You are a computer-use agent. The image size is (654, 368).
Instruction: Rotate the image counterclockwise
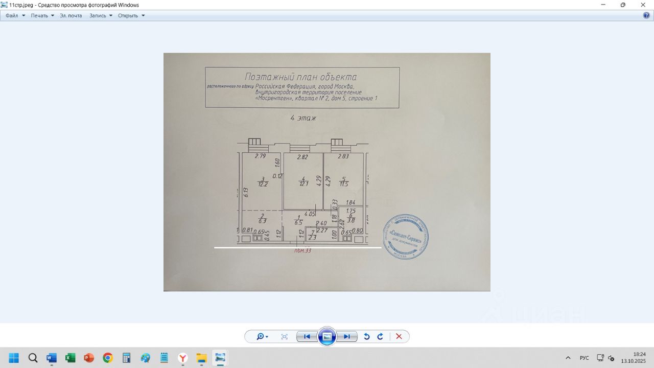pos(366,336)
